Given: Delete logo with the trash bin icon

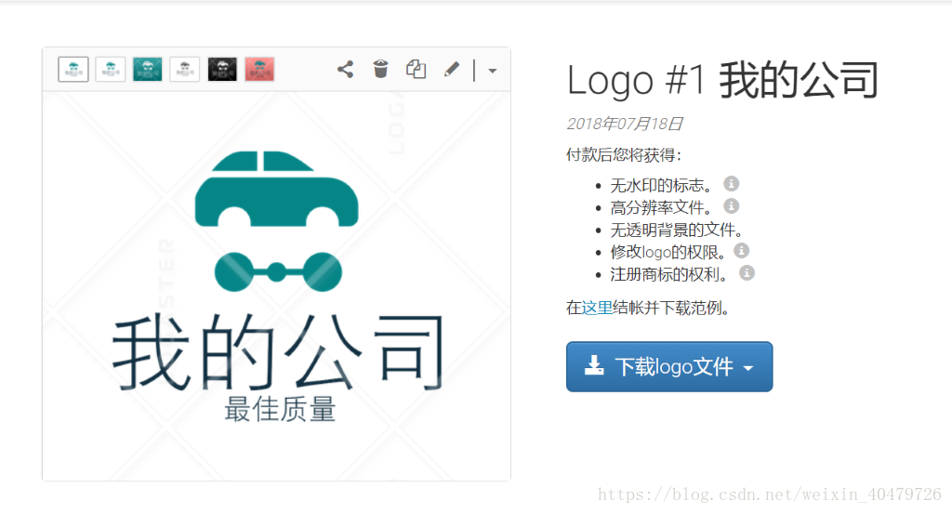Looking at the screenshot, I should 380,69.
